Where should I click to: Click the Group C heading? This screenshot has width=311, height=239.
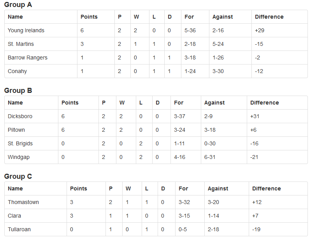pyautogui.click(x=18, y=176)
